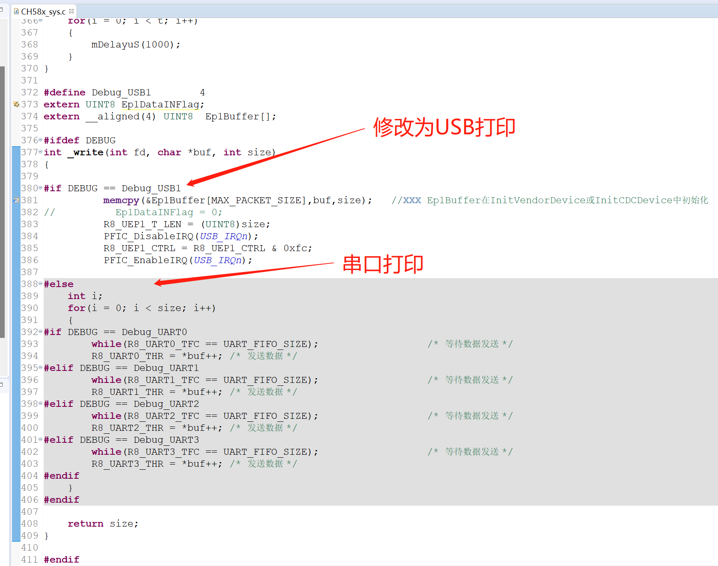The image size is (718, 566).
Task: Click the restore-view icon at the lower-left edge
Action: [x=2, y=385]
